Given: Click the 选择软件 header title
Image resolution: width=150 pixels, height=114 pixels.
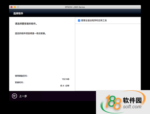Looking at the screenshot, I should (x=18, y=13).
